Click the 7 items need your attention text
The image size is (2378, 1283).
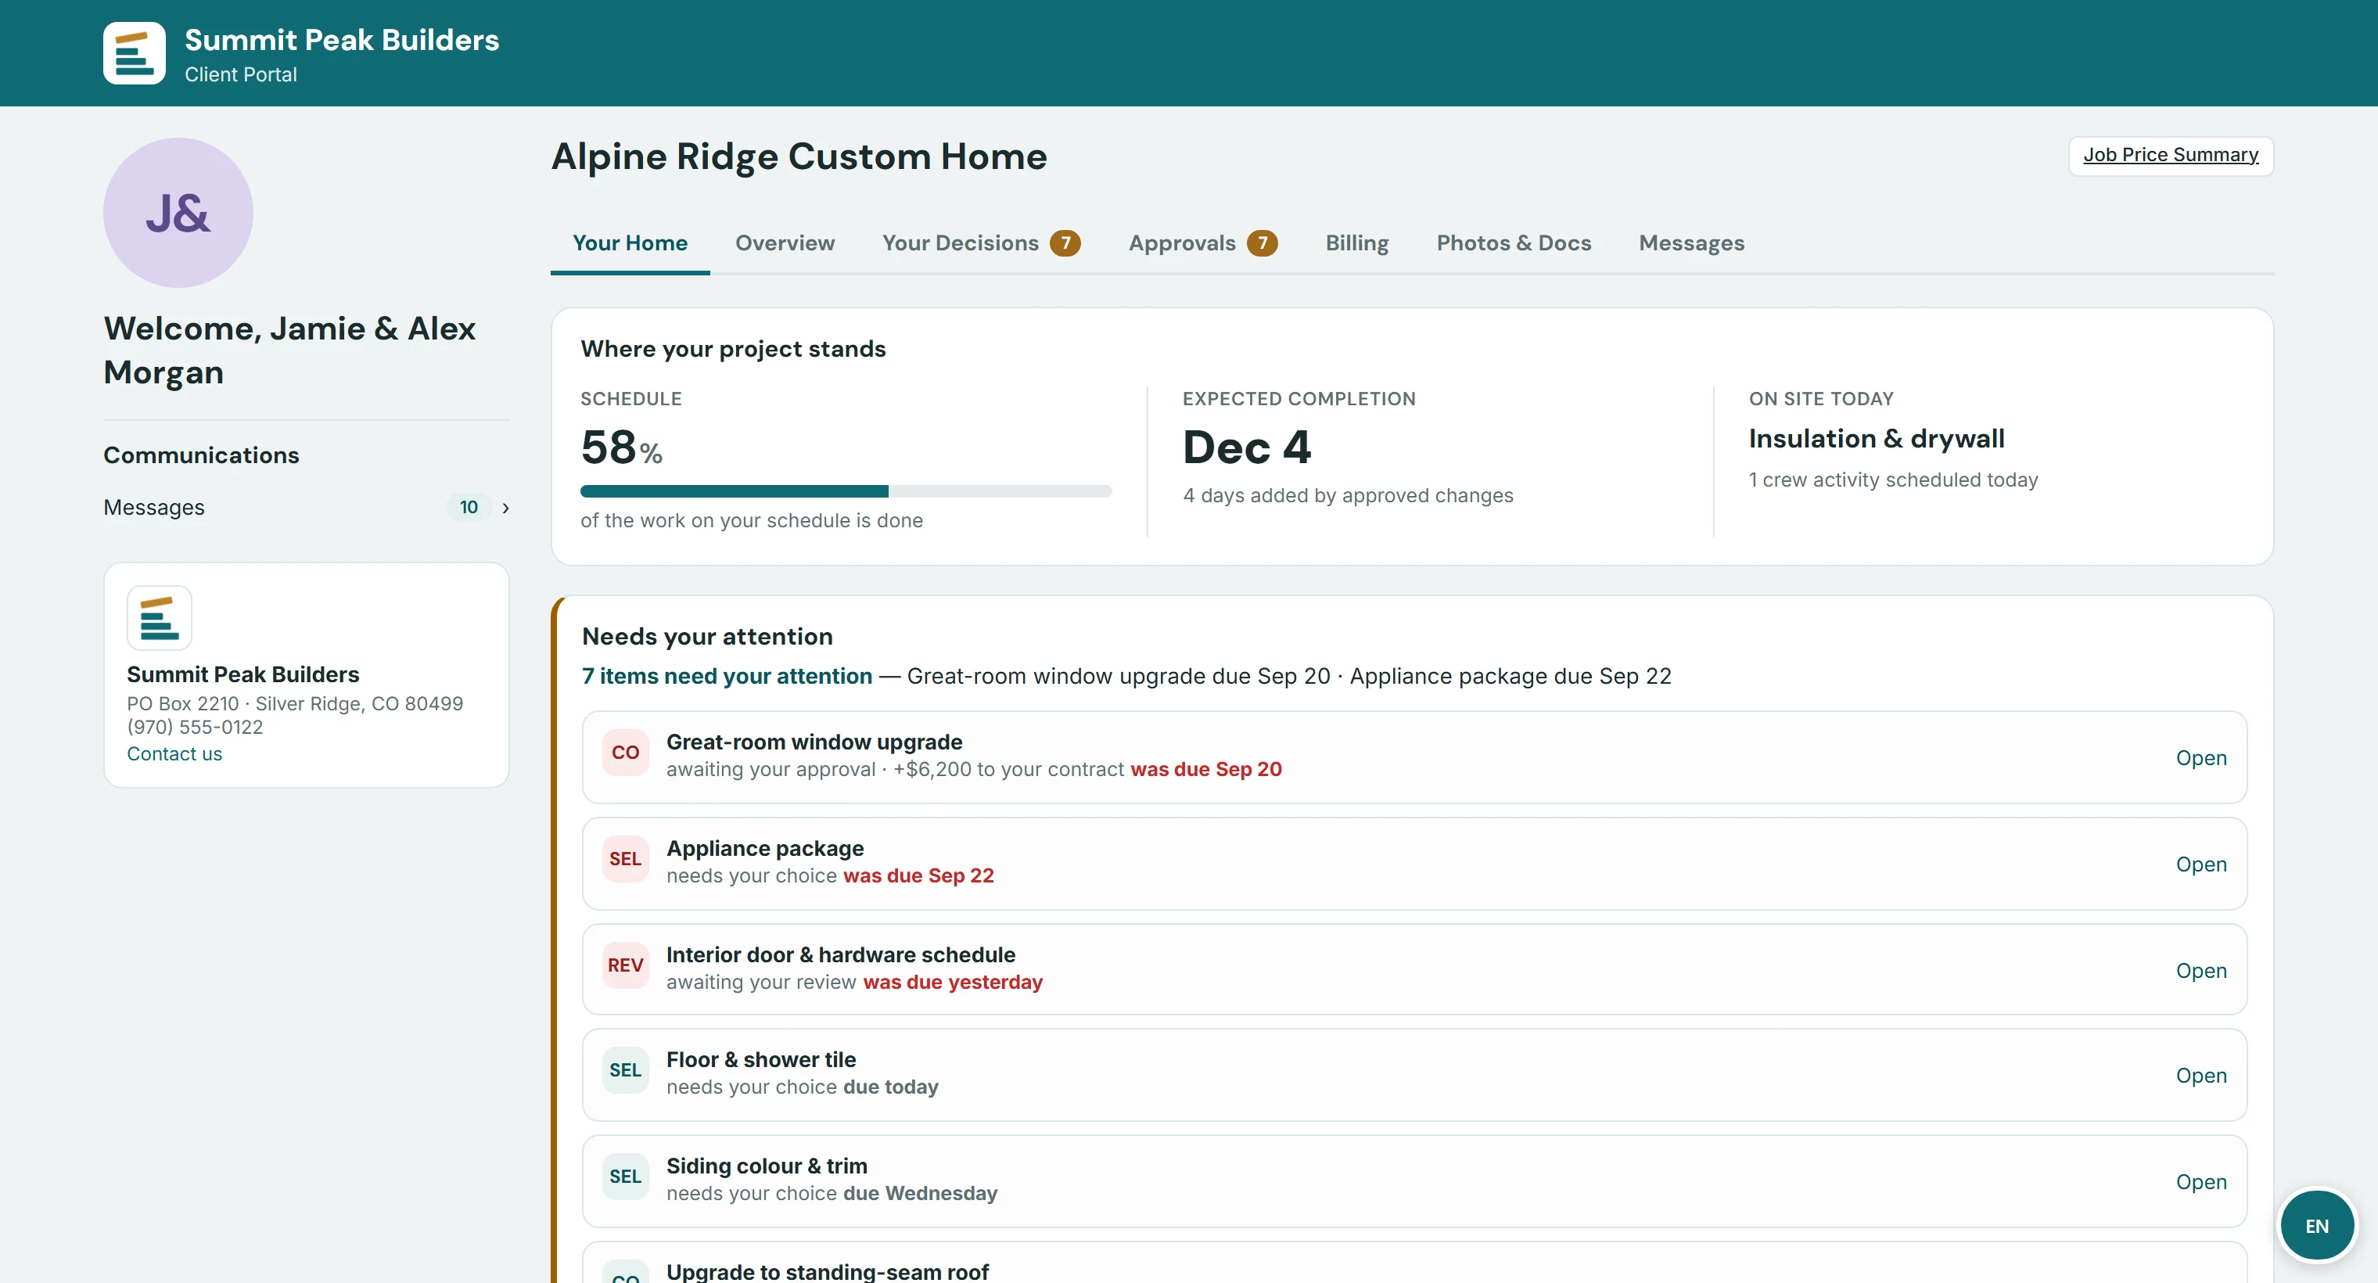tap(727, 676)
